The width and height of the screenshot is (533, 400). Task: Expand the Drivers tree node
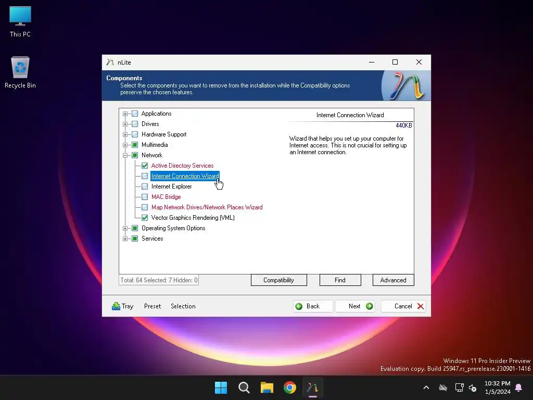pos(125,124)
